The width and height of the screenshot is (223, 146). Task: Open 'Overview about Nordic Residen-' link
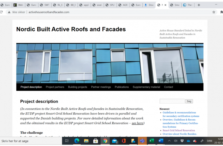click(x=180, y=134)
